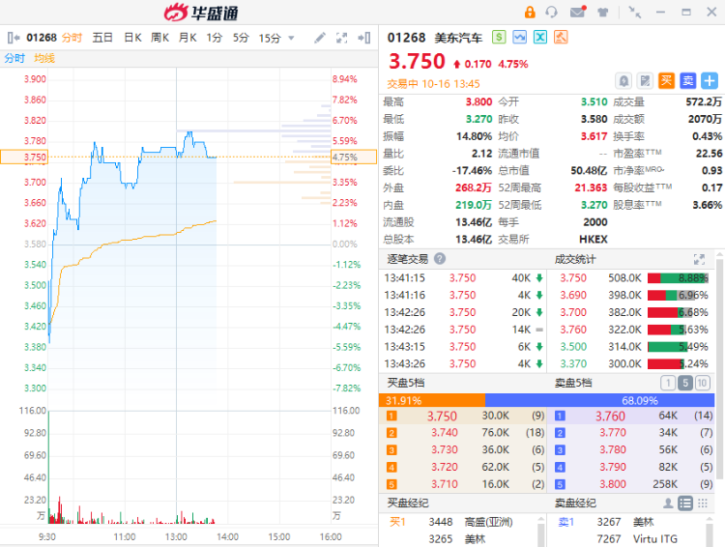The height and width of the screenshot is (547, 725).
Task: Select the 月K monthly candlestick tab
Action: [188, 38]
